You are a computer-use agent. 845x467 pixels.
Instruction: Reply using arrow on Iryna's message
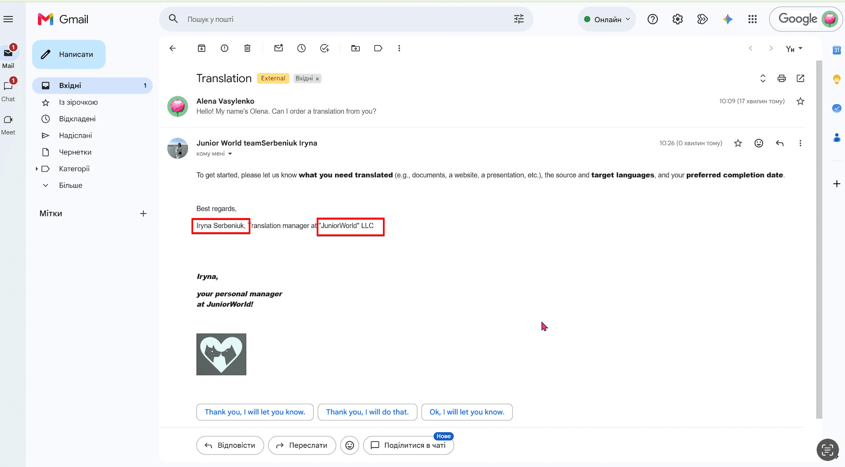[780, 143]
